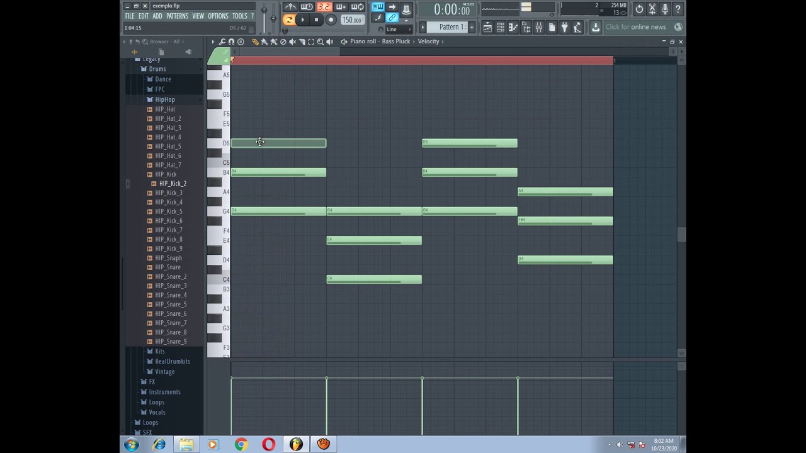Open the VIEW menu
Screen dimensions: 806x453
click(x=198, y=16)
